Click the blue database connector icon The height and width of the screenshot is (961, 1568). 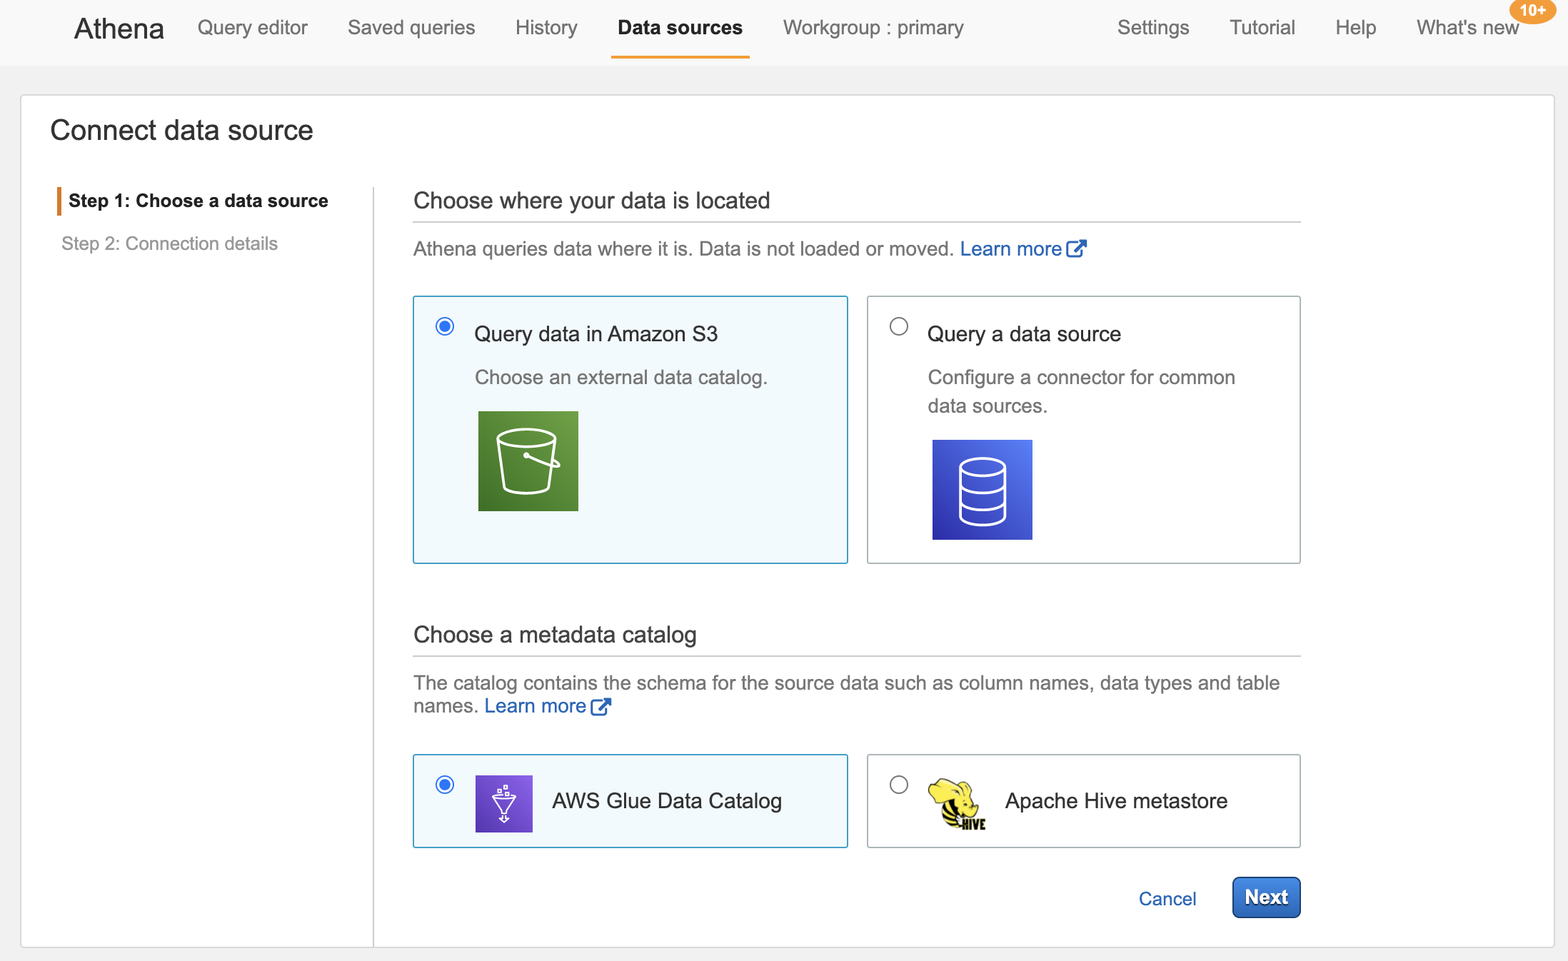982,490
